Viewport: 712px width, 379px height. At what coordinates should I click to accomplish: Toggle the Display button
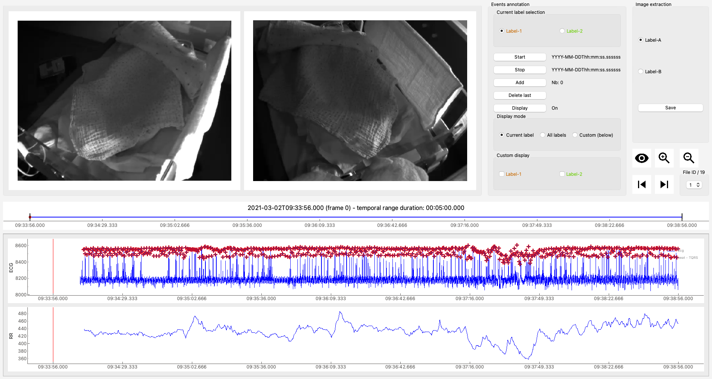tap(520, 108)
